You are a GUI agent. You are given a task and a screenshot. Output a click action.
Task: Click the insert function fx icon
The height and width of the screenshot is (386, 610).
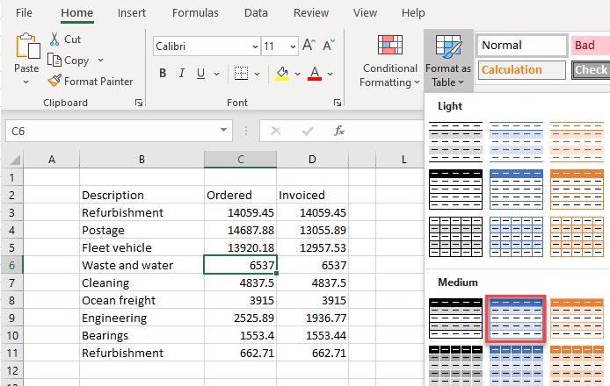(x=338, y=131)
